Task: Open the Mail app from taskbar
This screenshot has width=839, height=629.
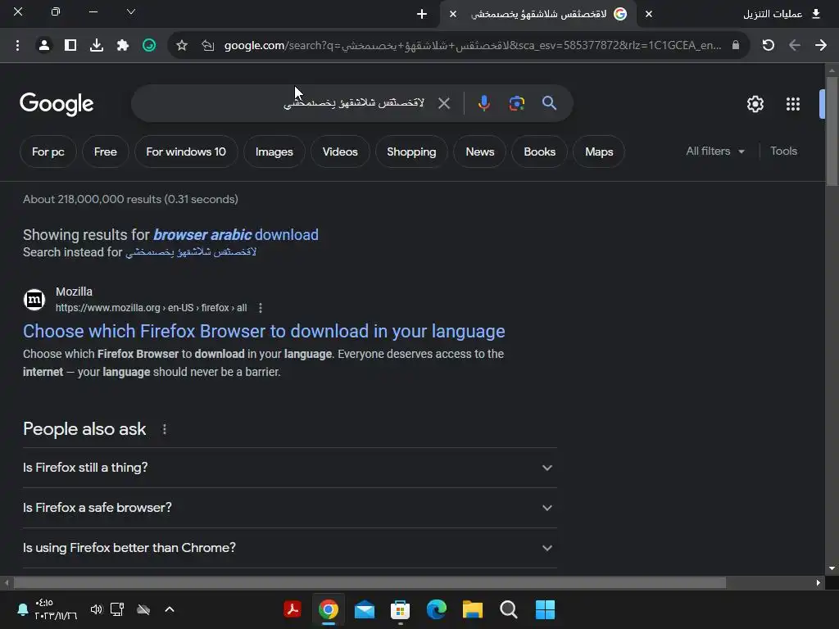Action: point(365,609)
